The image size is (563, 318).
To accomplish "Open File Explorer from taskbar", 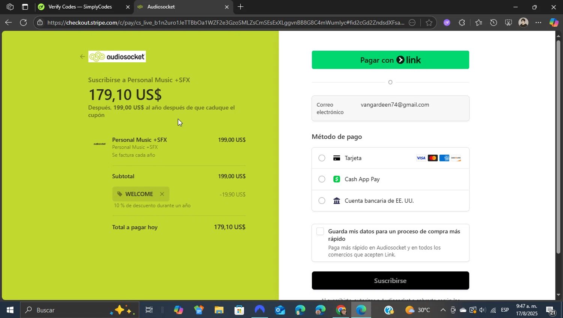I will click(219, 310).
